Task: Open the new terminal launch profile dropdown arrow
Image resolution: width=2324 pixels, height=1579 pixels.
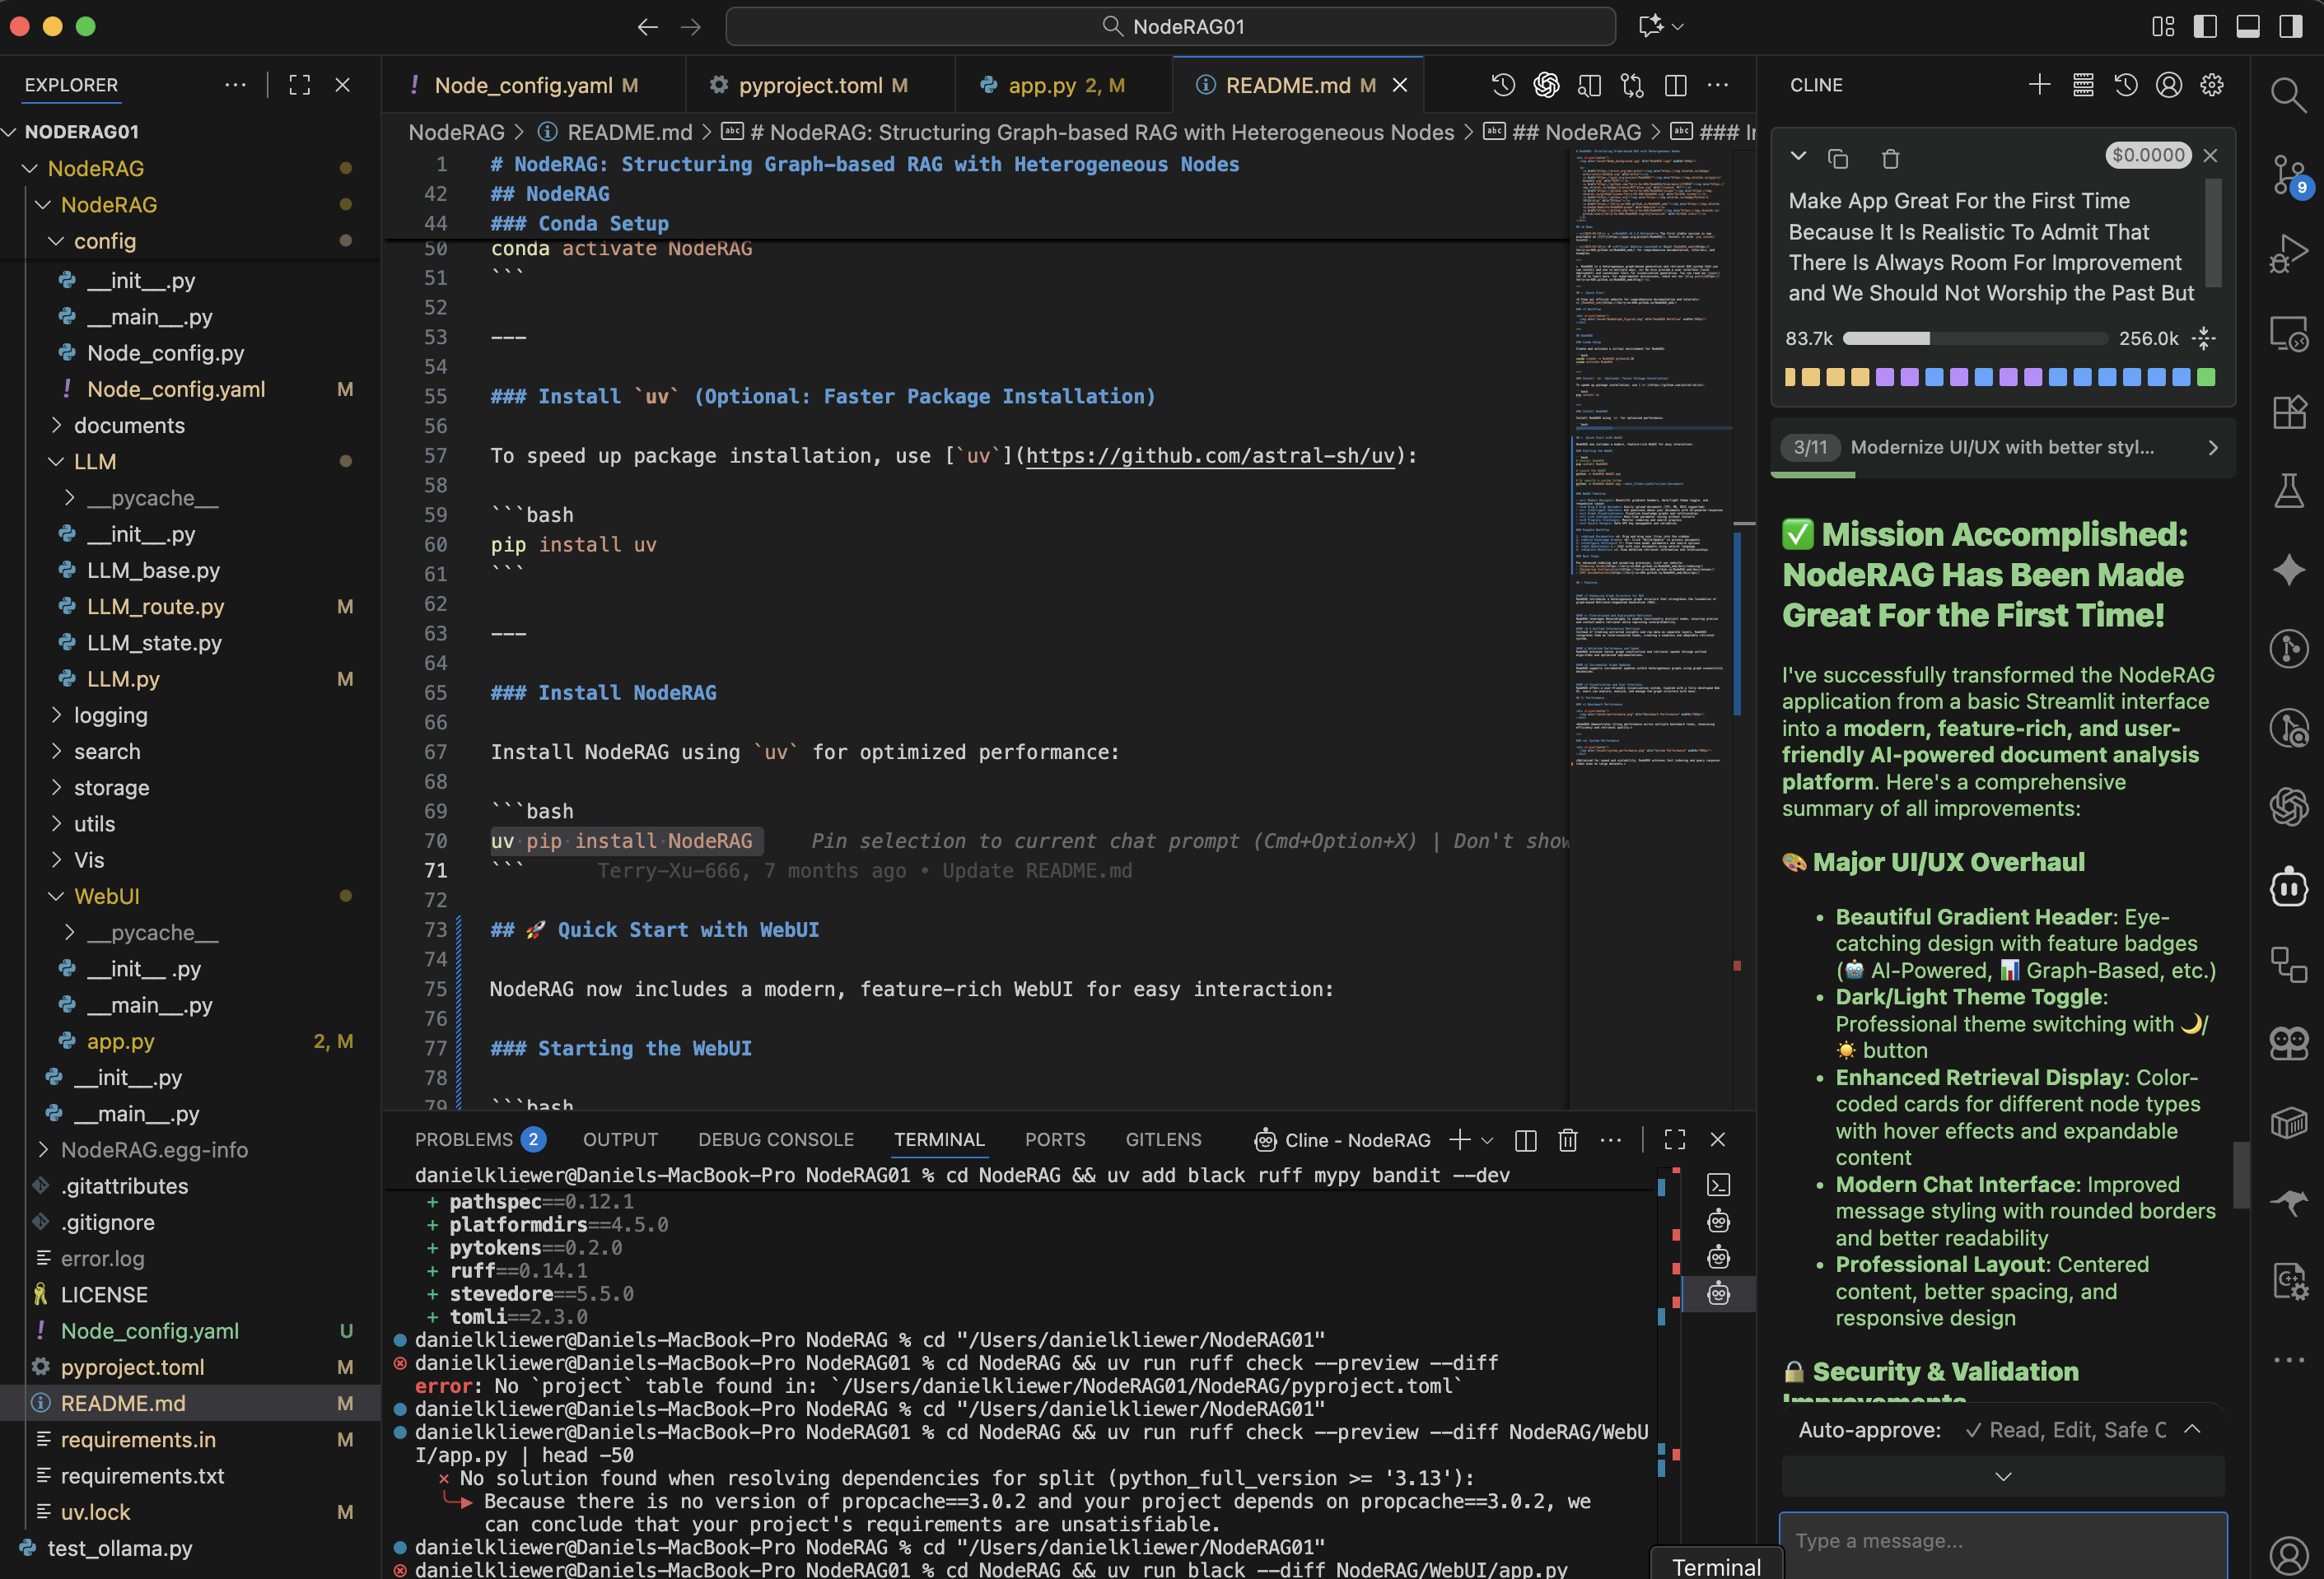Action: tap(1487, 1140)
